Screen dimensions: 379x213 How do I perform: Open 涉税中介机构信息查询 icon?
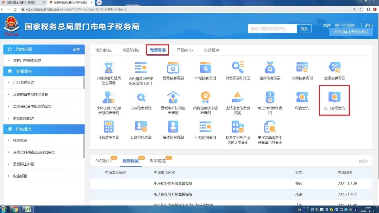pos(173,98)
